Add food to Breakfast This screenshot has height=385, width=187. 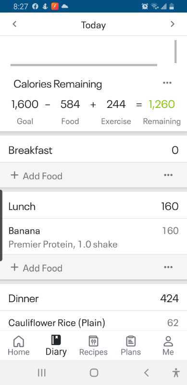coord(37,176)
